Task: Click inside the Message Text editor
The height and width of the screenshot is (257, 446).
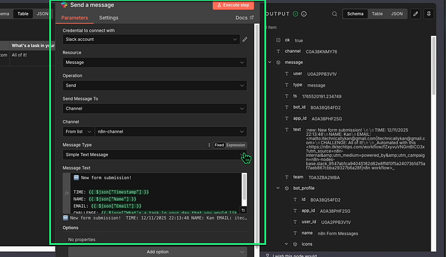Action: point(155,193)
